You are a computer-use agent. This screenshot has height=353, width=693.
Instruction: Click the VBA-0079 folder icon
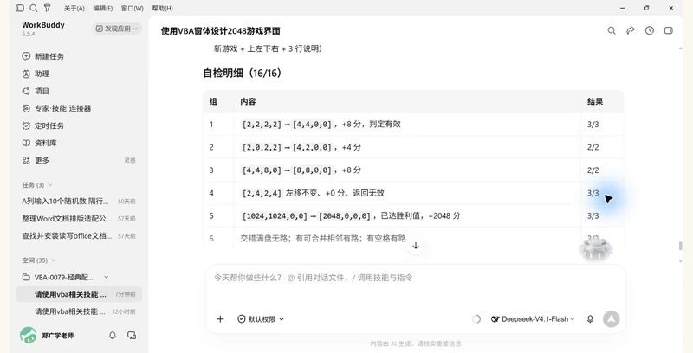tap(26, 277)
